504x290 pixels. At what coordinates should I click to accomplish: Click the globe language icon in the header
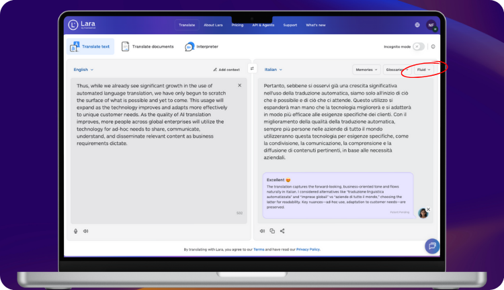[x=417, y=25]
